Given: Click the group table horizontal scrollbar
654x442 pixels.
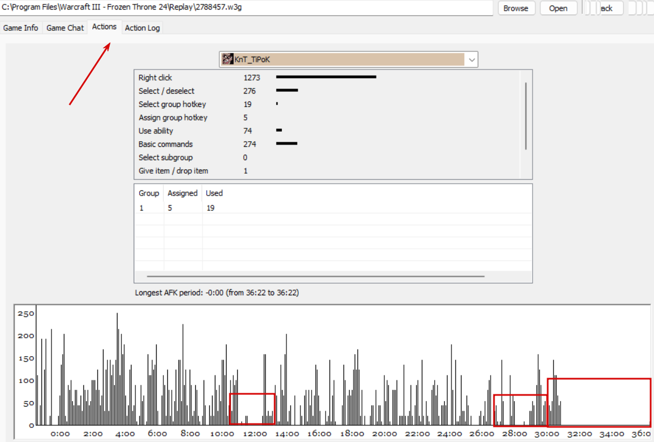Looking at the screenshot, I should click(x=316, y=276).
